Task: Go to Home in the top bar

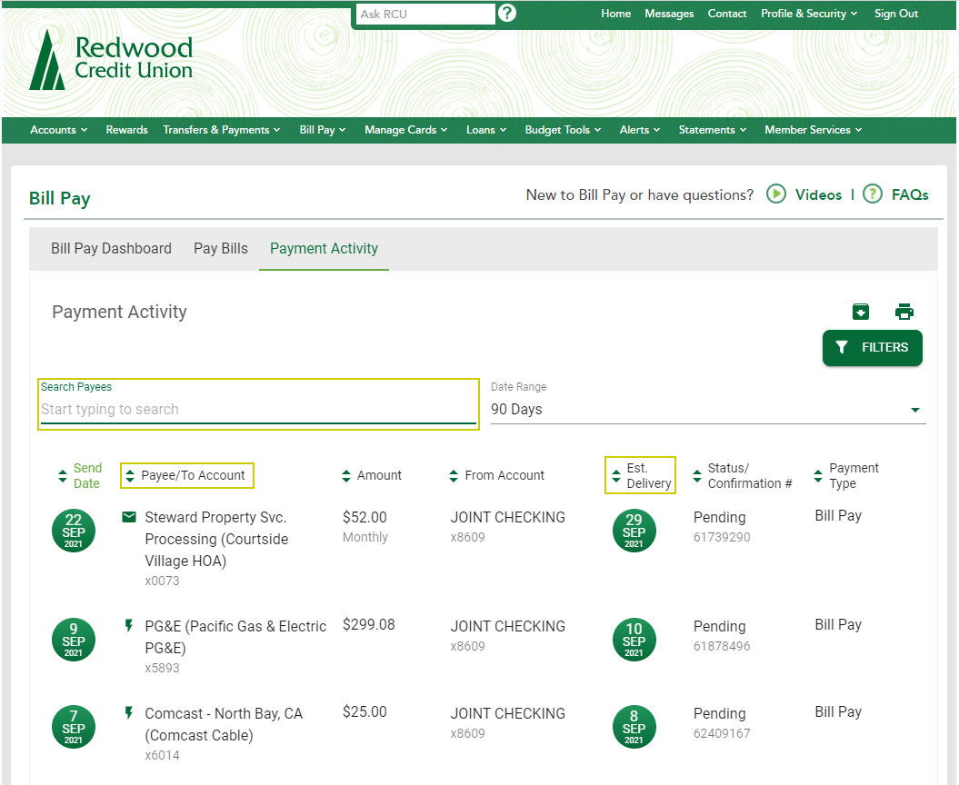Action: 616,14
